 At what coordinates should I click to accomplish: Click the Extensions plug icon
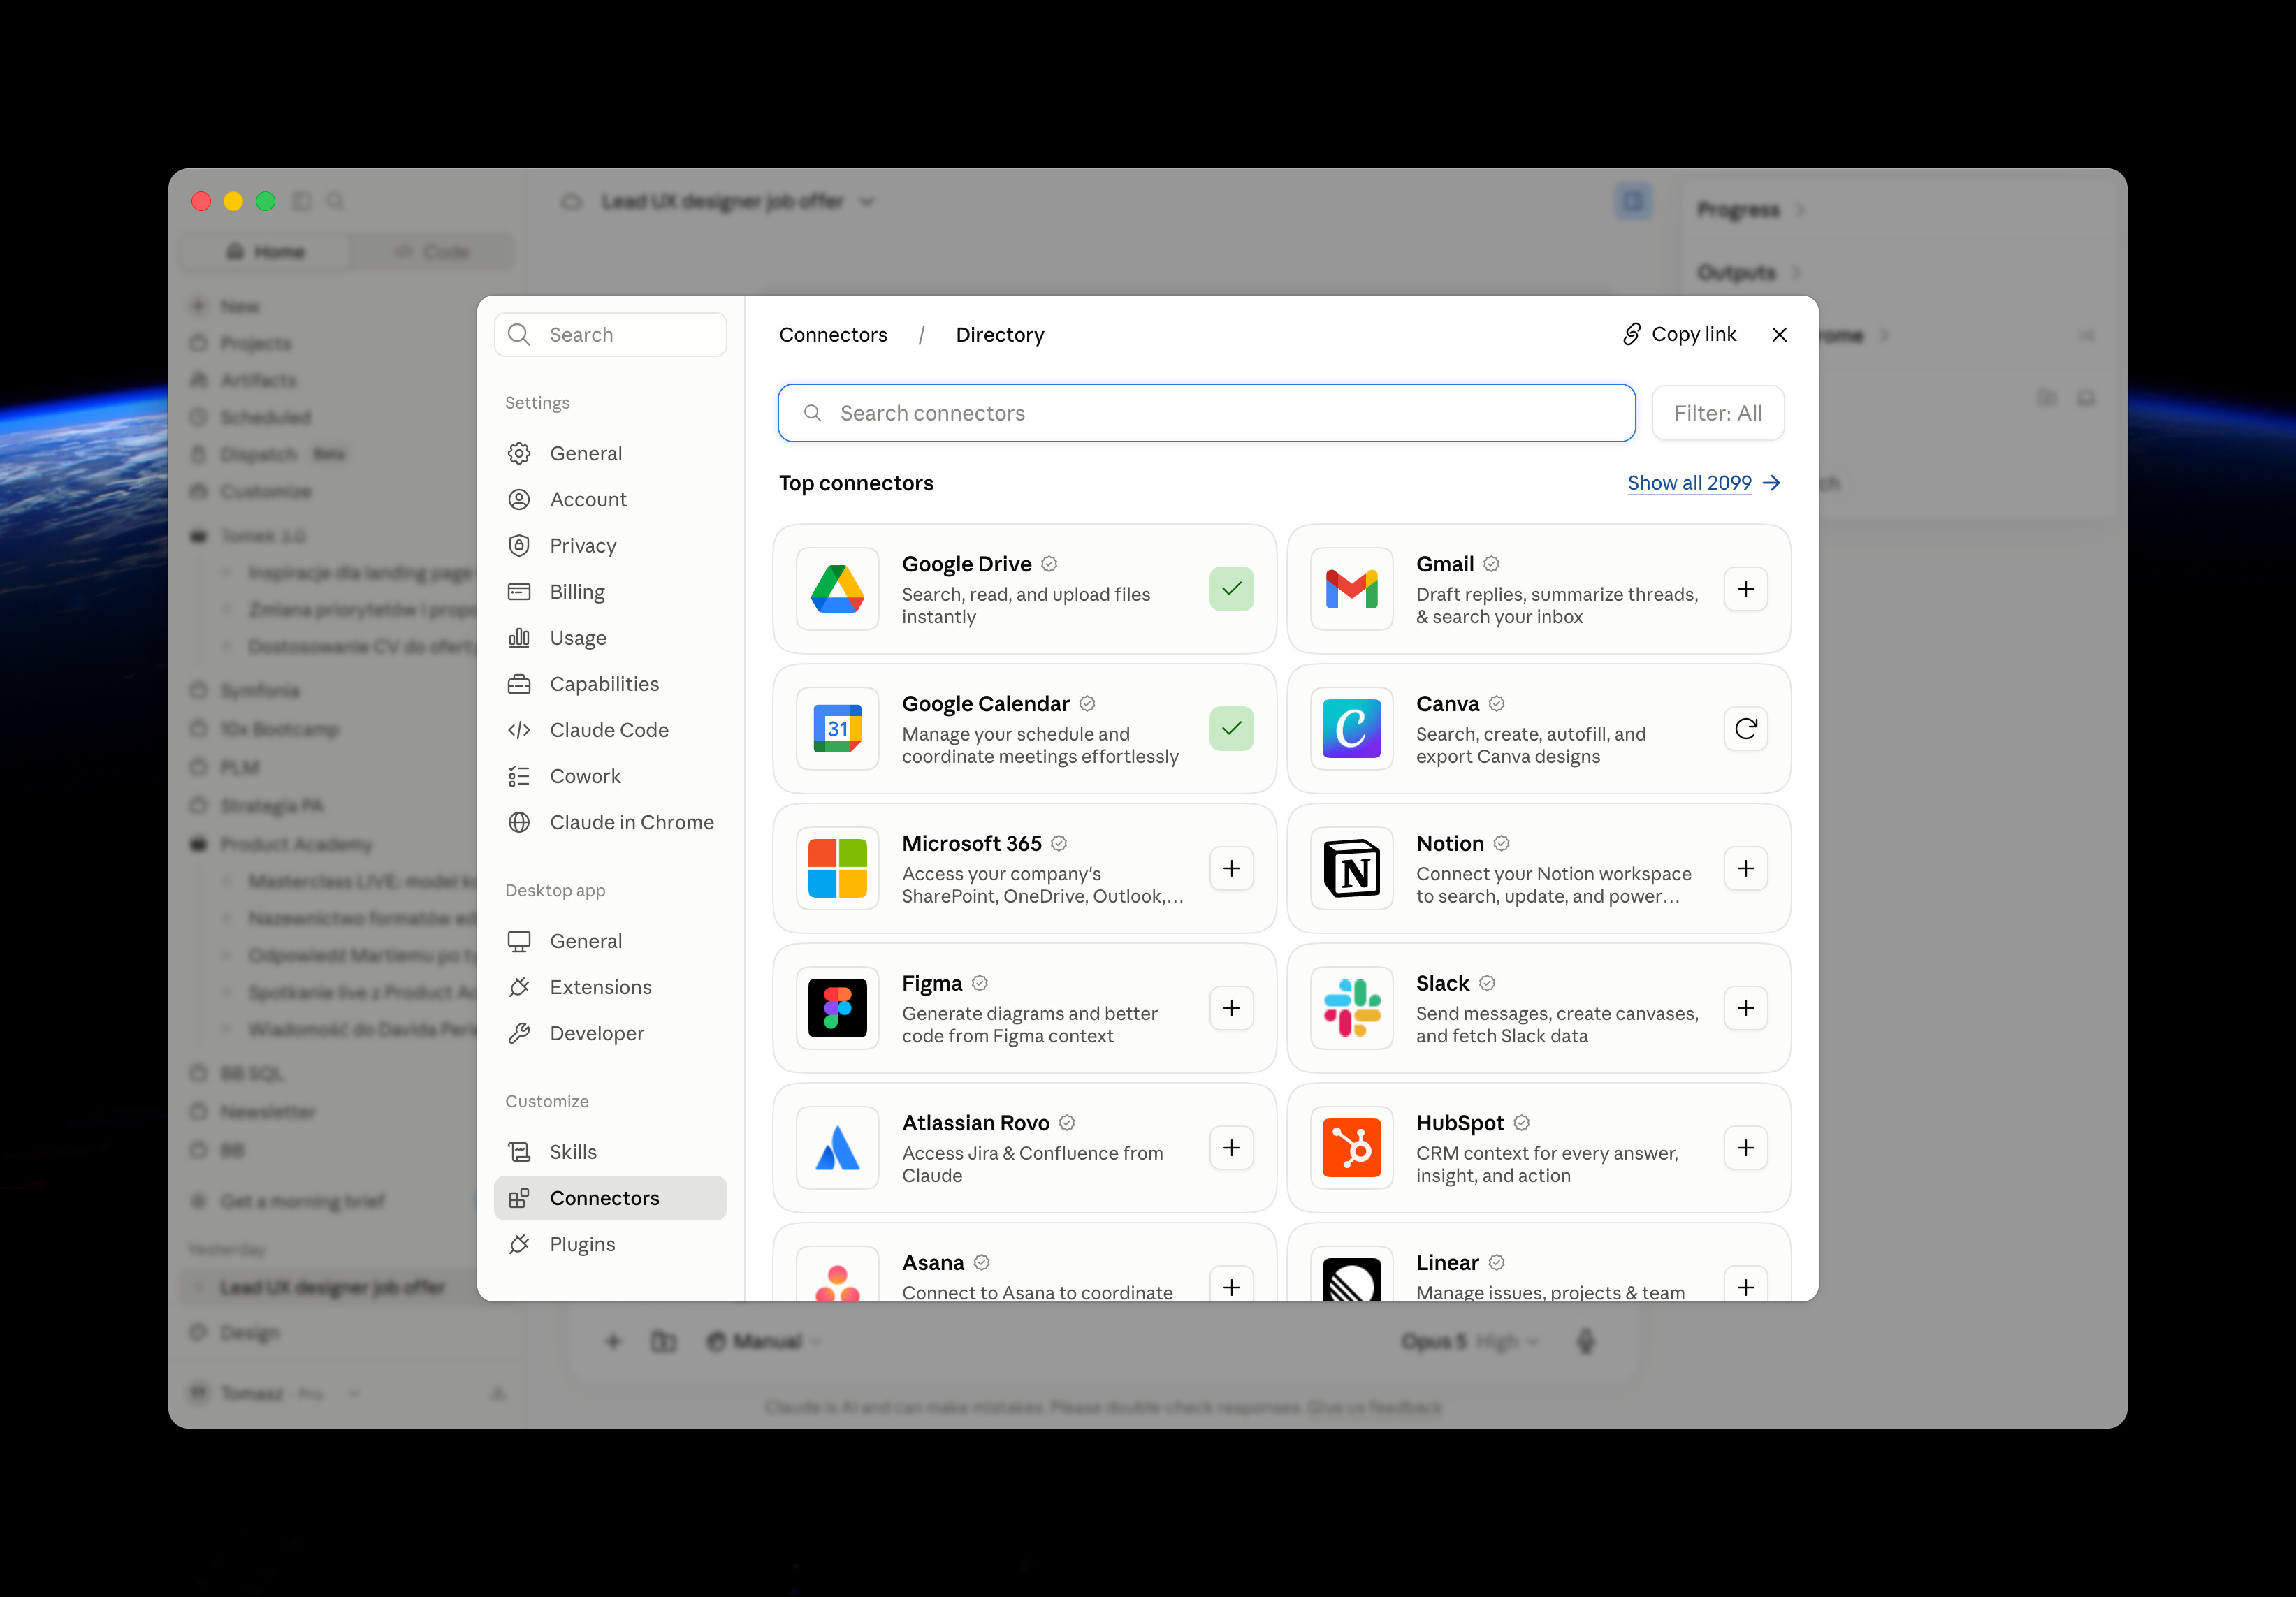click(519, 987)
